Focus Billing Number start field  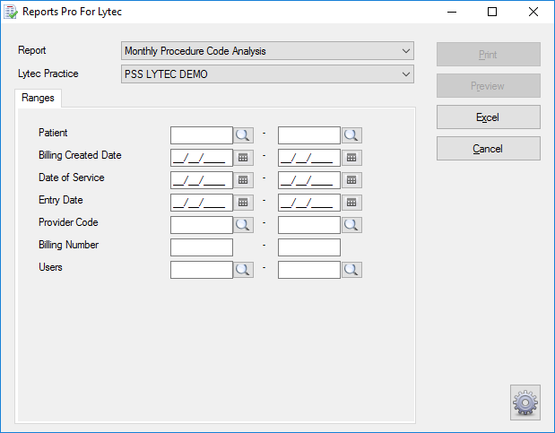pyautogui.click(x=202, y=247)
